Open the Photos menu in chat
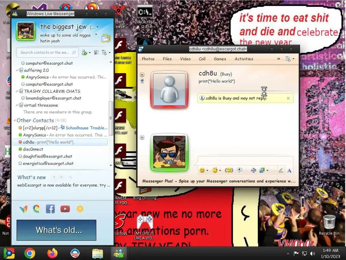Viewport: 346px width, 260px height. pyautogui.click(x=148, y=59)
